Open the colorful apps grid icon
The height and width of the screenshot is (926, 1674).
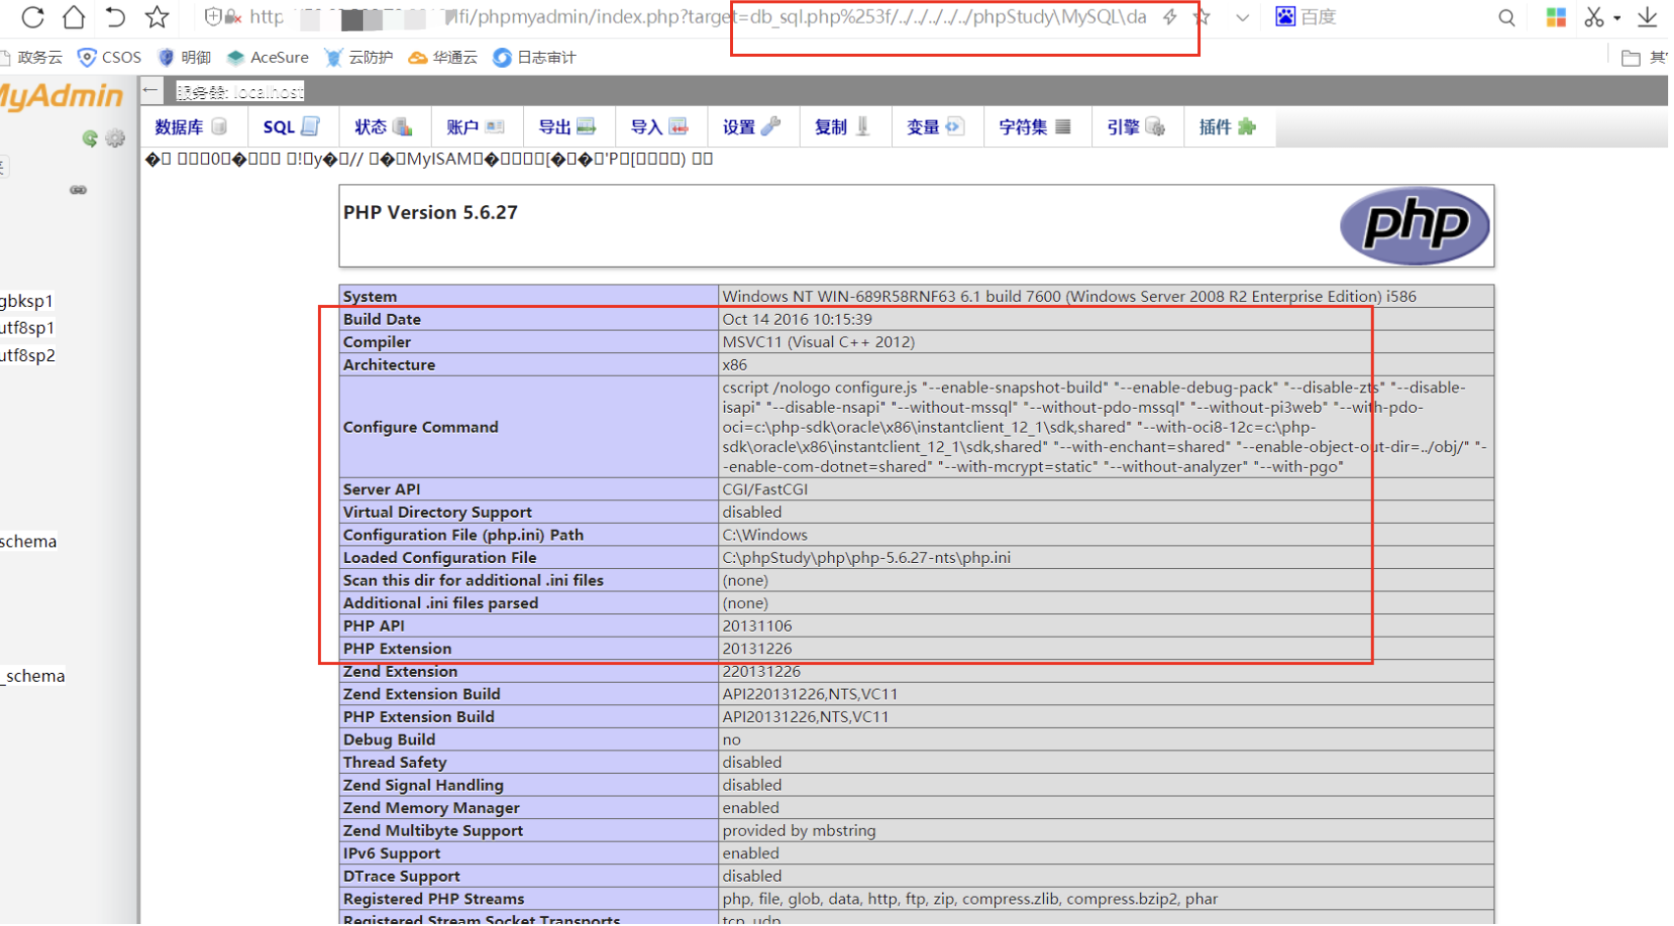tap(1555, 18)
